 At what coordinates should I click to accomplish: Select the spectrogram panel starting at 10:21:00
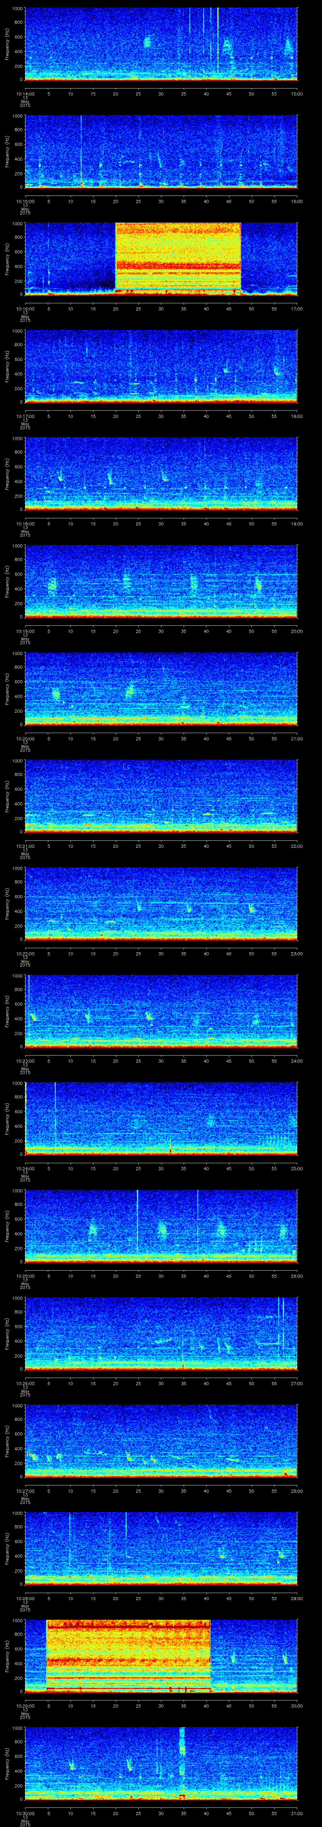[x=161, y=796]
